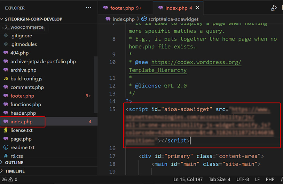Image resolution: width=283 pixels, height=184 pixels.
Task: Open .gitmodules file
Action: (23, 44)
